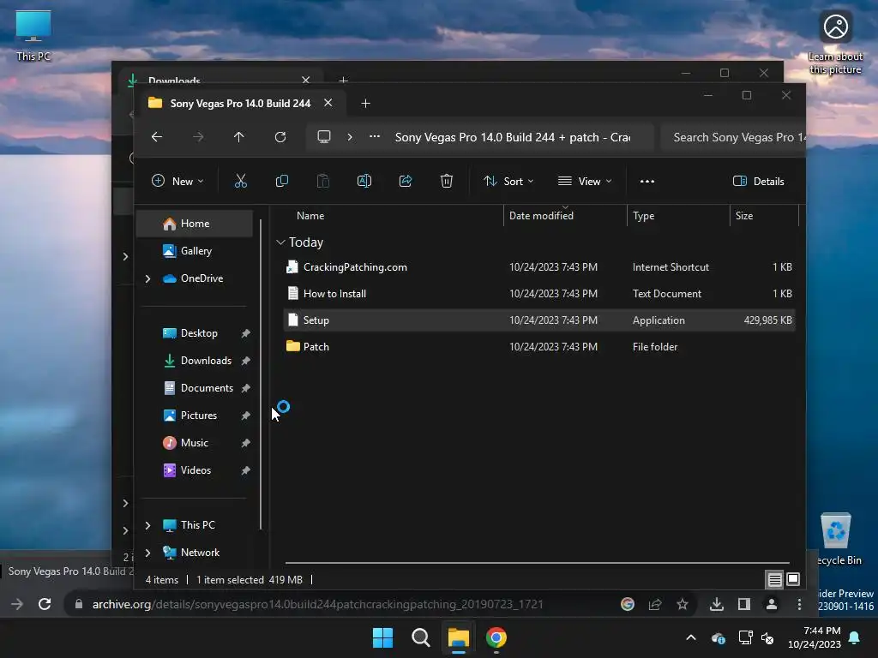Viewport: 878px width, 658px height.
Task: Expand Network tree node
Action: tap(147, 553)
